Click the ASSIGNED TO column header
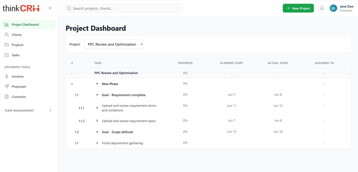Image resolution: width=358 pixels, height=172 pixels. point(324,63)
